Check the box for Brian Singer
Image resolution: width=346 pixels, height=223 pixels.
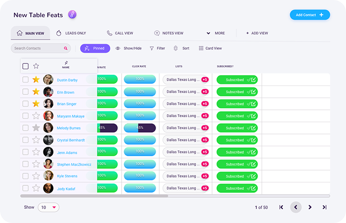coord(25,103)
